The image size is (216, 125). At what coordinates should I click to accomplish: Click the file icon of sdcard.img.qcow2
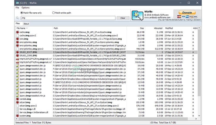[x=17, y=106]
